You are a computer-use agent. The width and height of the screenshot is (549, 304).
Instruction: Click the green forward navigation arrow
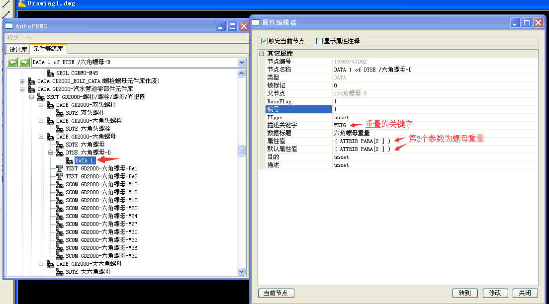pyautogui.click(x=24, y=62)
